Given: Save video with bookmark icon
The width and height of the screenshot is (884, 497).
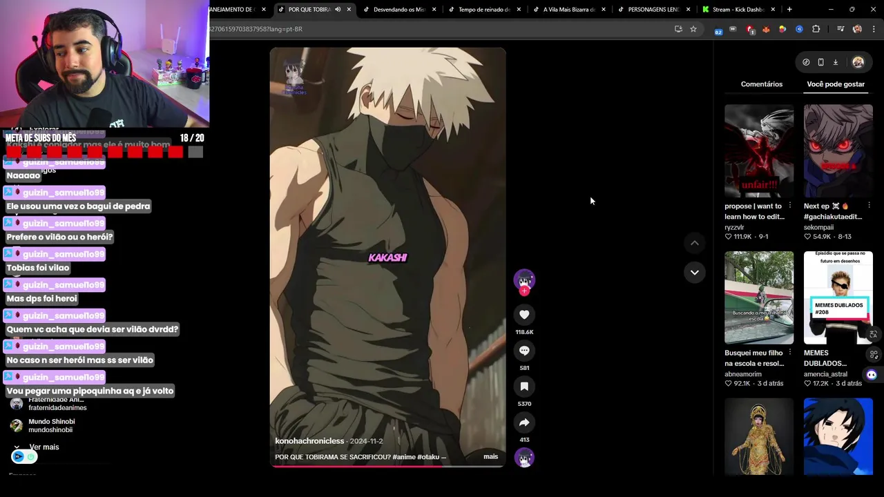Looking at the screenshot, I should tap(524, 387).
